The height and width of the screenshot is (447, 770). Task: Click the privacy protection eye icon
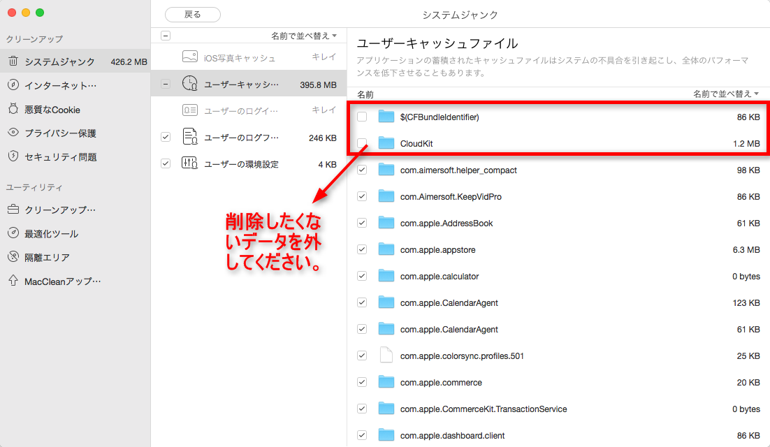click(13, 133)
